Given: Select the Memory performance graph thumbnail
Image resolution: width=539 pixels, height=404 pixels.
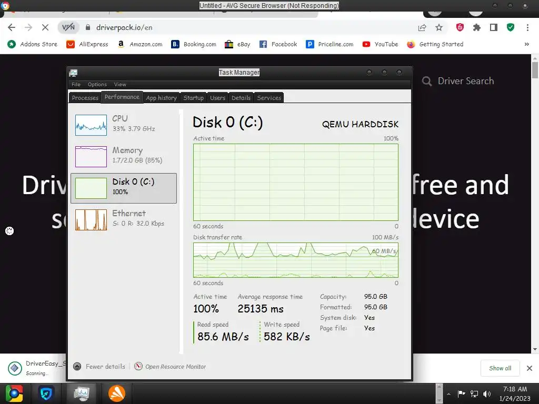Looking at the screenshot, I should coord(91,156).
